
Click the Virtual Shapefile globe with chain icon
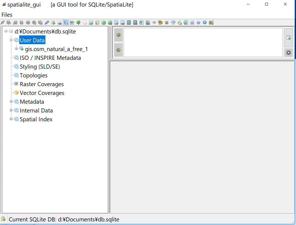tap(110, 22)
